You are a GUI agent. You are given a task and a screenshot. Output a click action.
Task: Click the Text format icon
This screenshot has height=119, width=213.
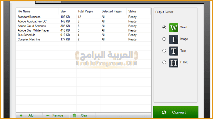point(173,51)
